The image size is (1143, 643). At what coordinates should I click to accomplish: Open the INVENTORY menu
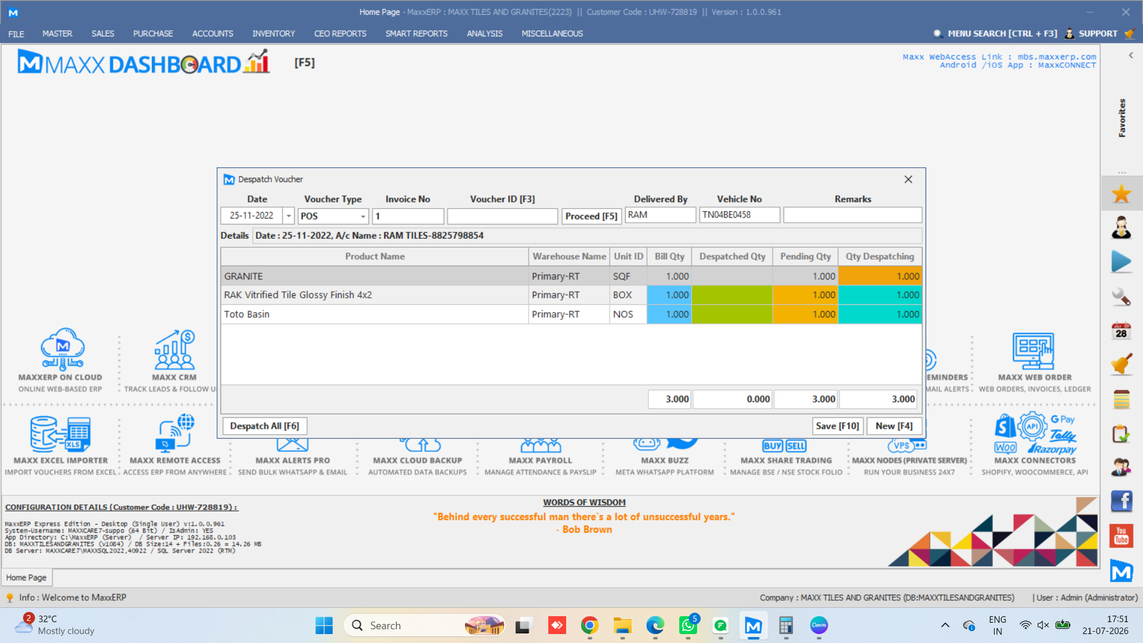273,34
